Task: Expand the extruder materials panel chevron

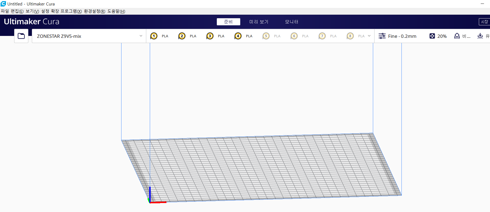Action: [x=369, y=36]
